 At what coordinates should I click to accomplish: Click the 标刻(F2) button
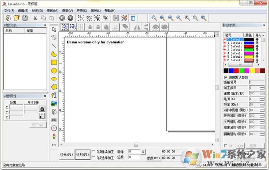[82, 155]
